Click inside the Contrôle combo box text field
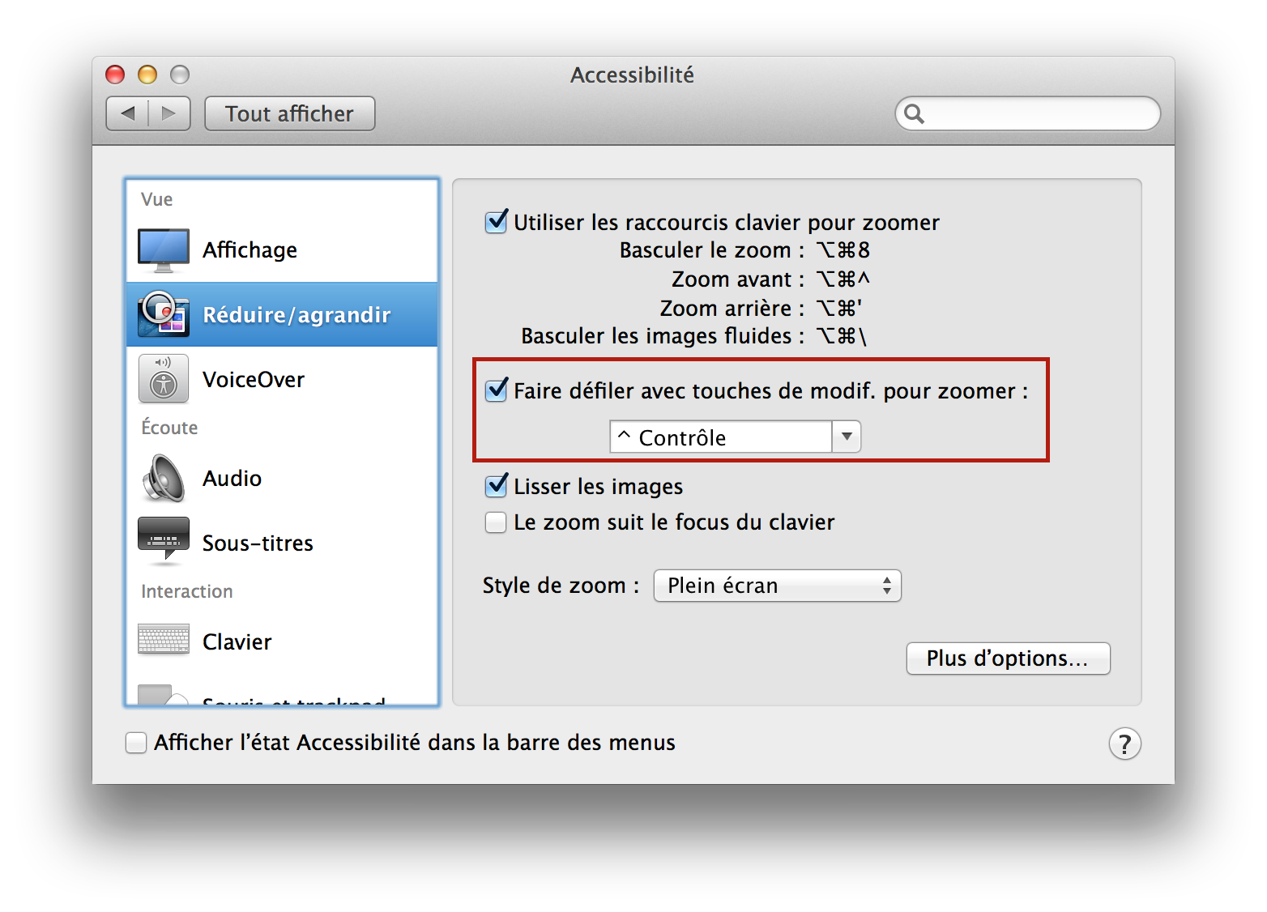 (721, 437)
